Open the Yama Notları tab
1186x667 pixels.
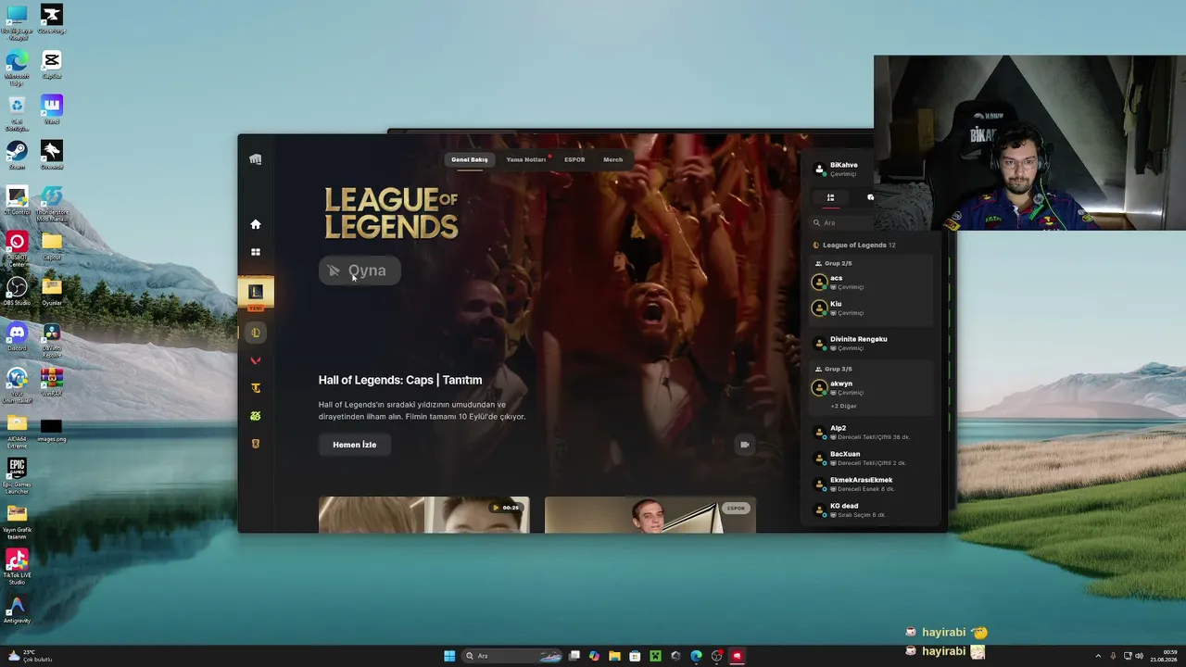(x=525, y=159)
